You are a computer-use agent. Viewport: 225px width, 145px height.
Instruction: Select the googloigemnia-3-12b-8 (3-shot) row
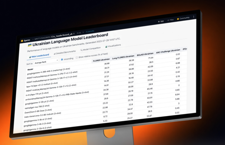(x=37, y=129)
